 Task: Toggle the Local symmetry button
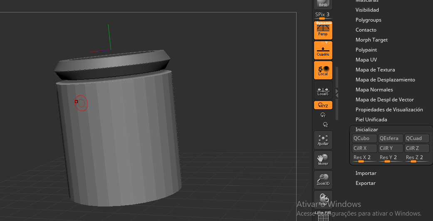323,70
